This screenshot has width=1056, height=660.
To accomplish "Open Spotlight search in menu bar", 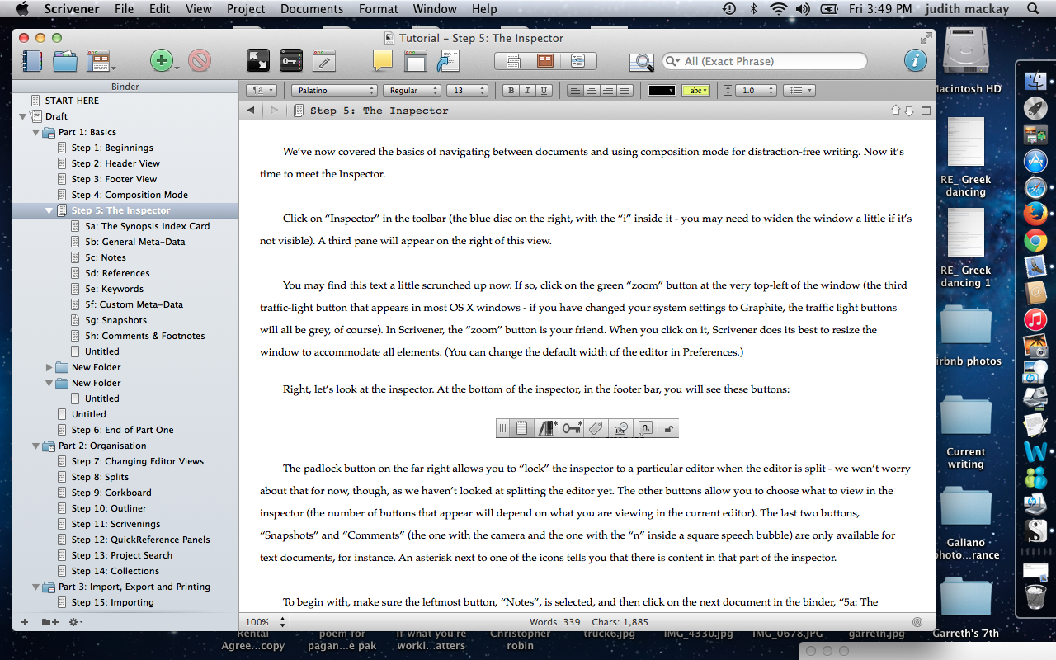I will (x=1033, y=9).
